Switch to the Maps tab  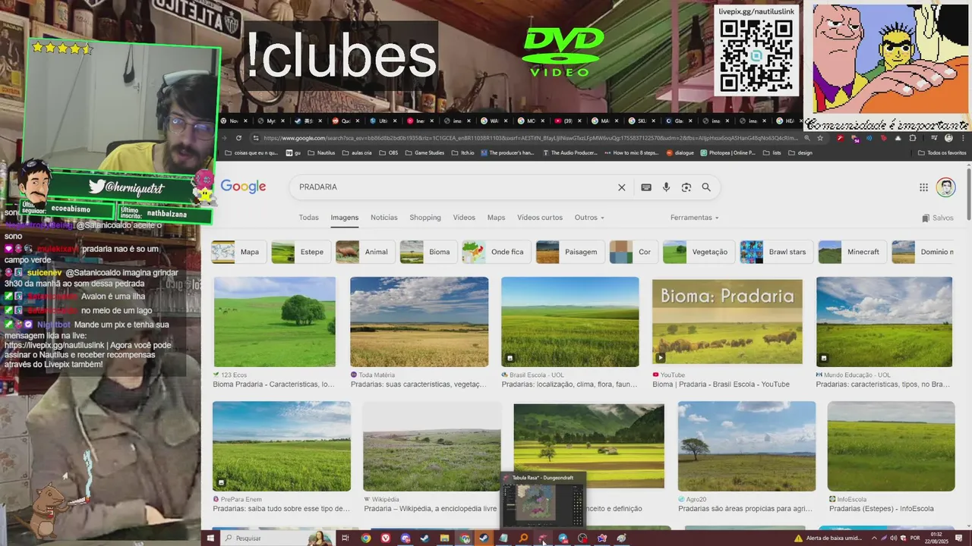coord(496,218)
